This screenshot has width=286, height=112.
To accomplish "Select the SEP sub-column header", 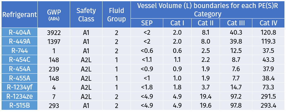I will click(x=147, y=23).
